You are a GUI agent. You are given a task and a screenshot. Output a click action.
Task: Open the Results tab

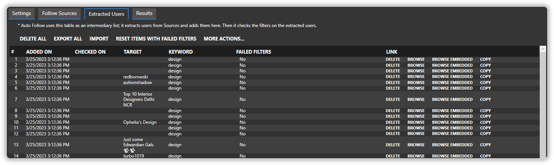pos(144,13)
